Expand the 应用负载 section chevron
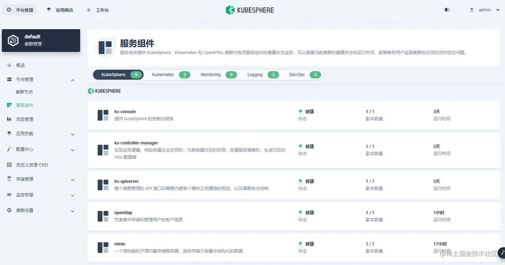Viewport: 505px width, 265px height. (73, 134)
